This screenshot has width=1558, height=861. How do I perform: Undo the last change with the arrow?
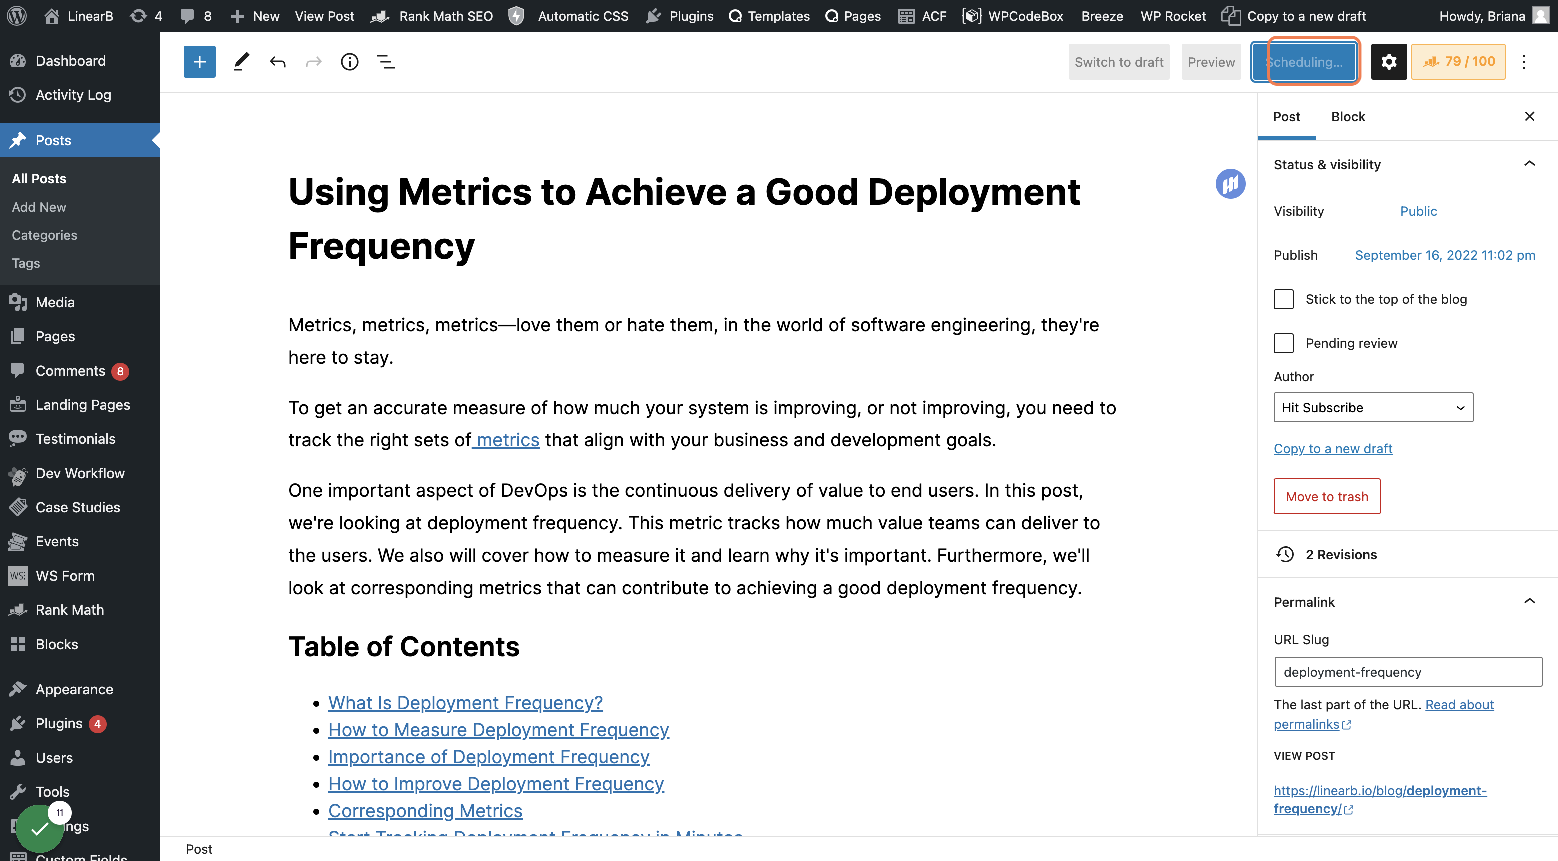(x=277, y=61)
